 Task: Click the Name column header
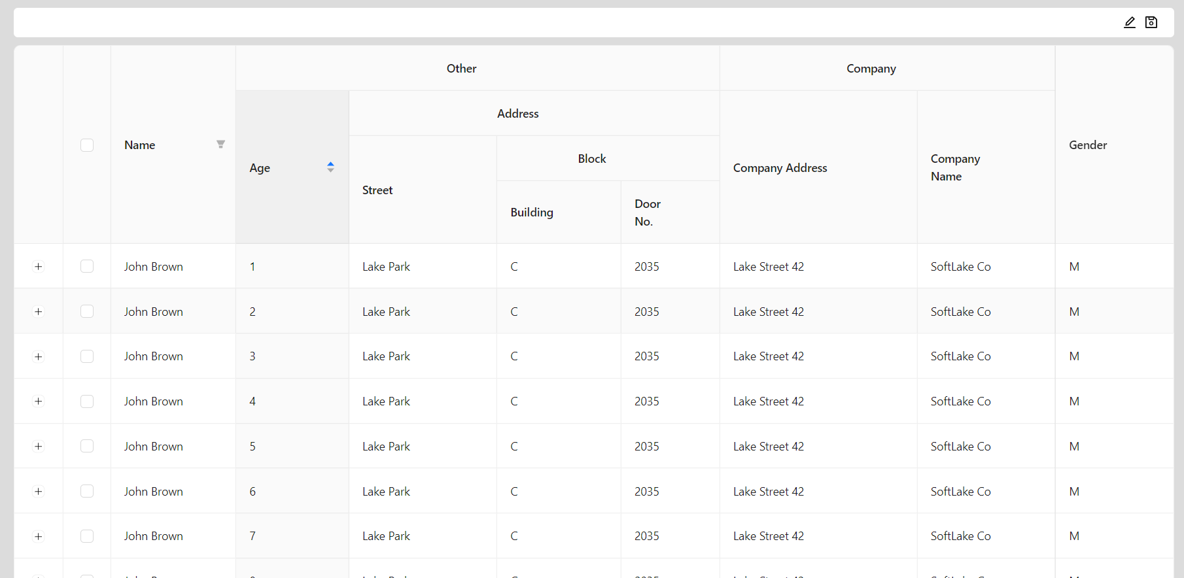tap(140, 145)
